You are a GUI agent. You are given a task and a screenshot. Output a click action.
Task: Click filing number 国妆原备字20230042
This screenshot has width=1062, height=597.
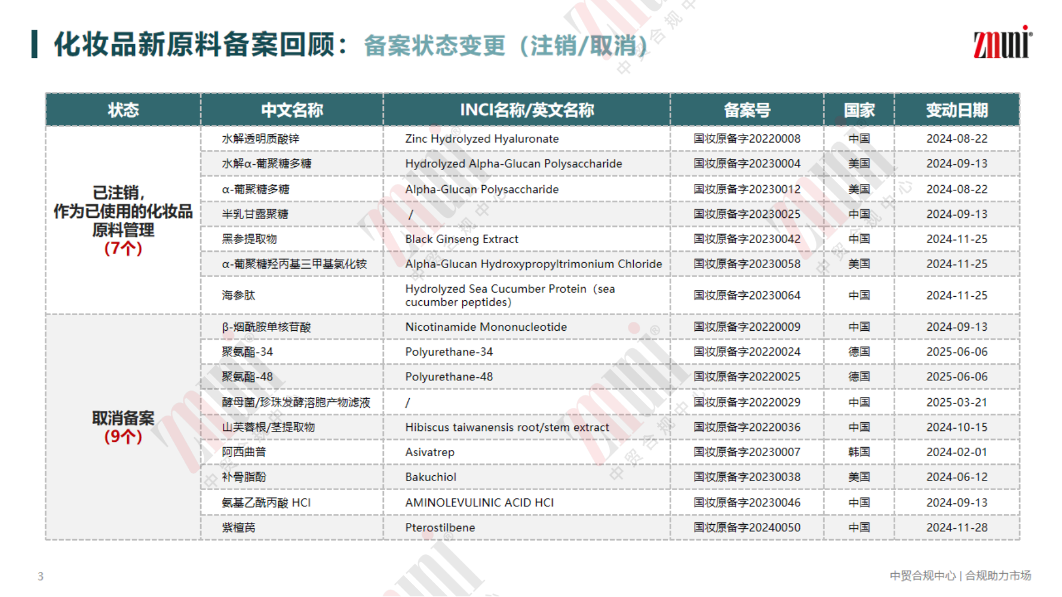click(x=747, y=239)
